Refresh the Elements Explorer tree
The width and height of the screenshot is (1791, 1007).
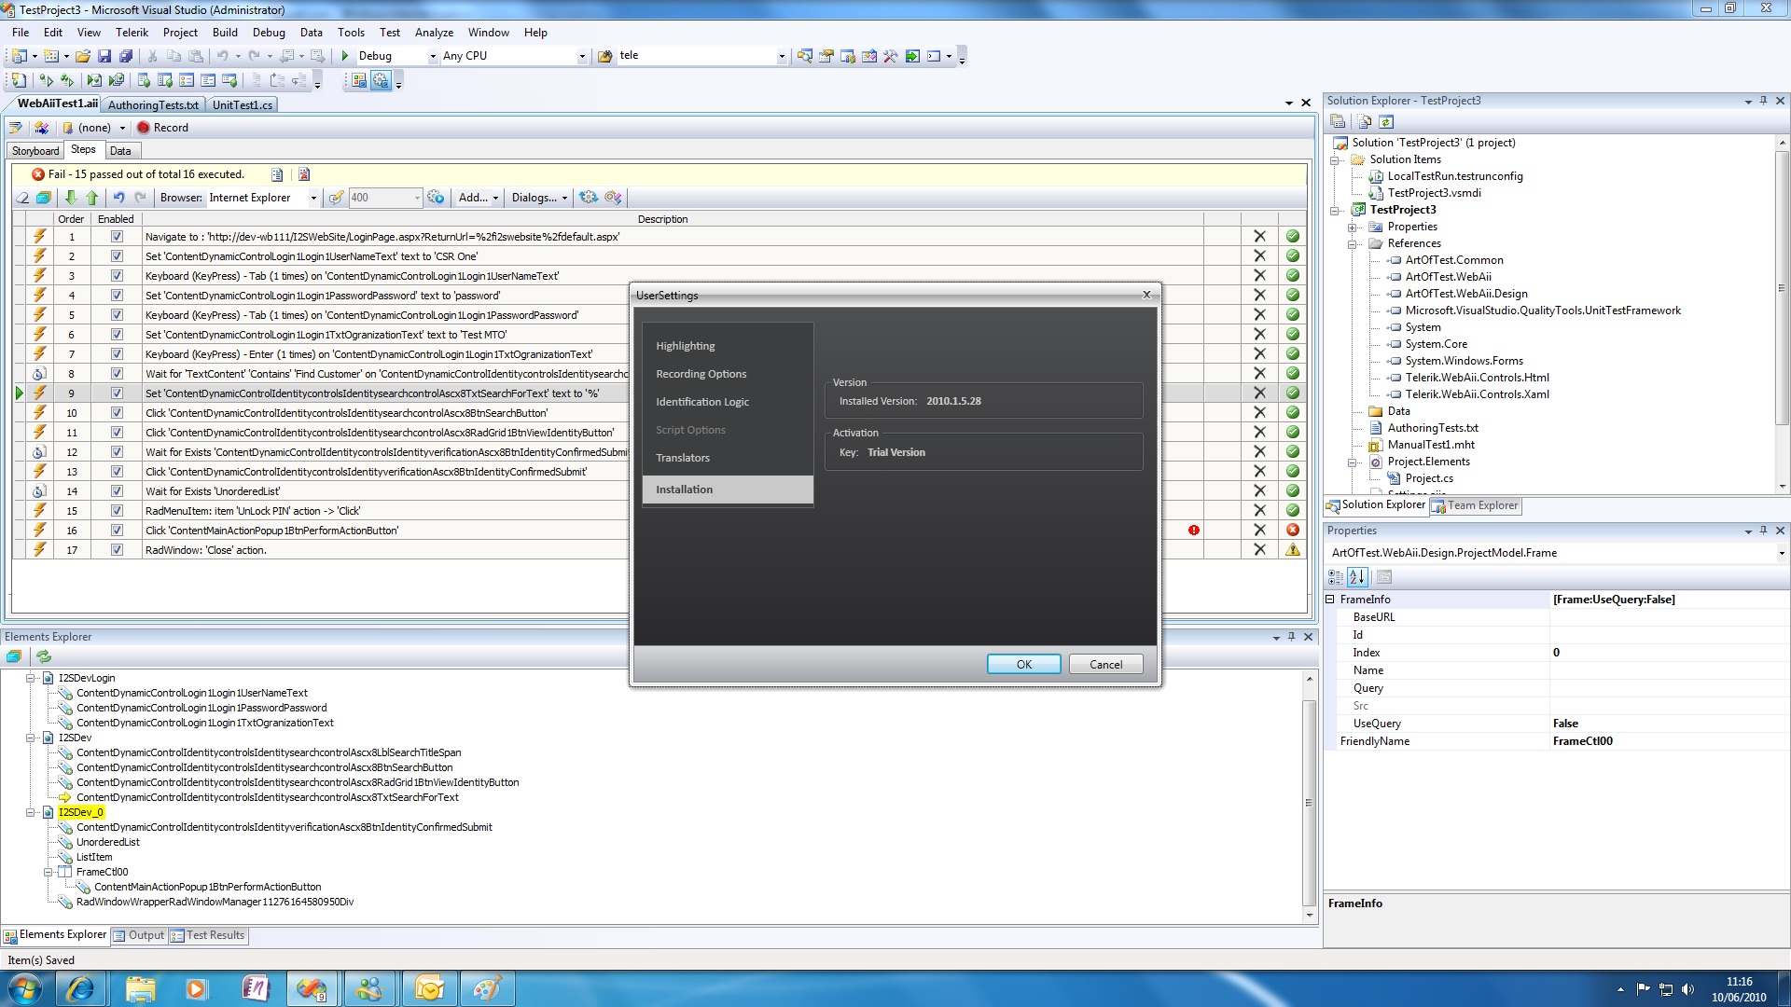click(44, 656)
